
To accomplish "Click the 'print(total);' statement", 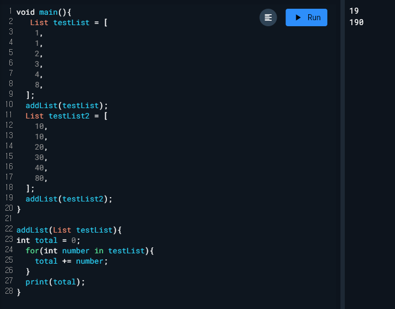I will click(x=55, y=282).
